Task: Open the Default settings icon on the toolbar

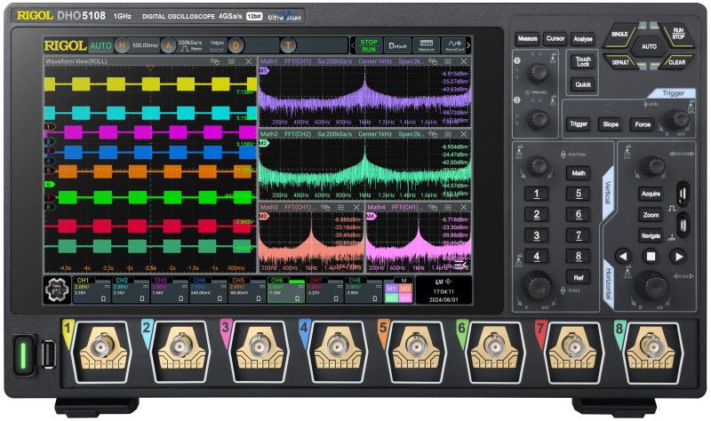Action: pos(397,45)
